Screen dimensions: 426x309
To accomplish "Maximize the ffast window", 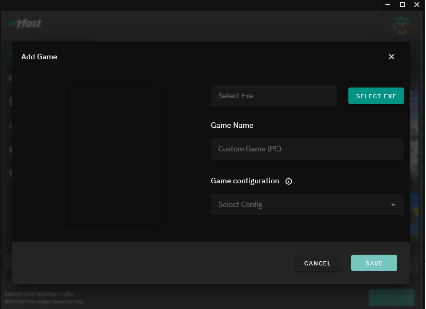I will [402, 5].
